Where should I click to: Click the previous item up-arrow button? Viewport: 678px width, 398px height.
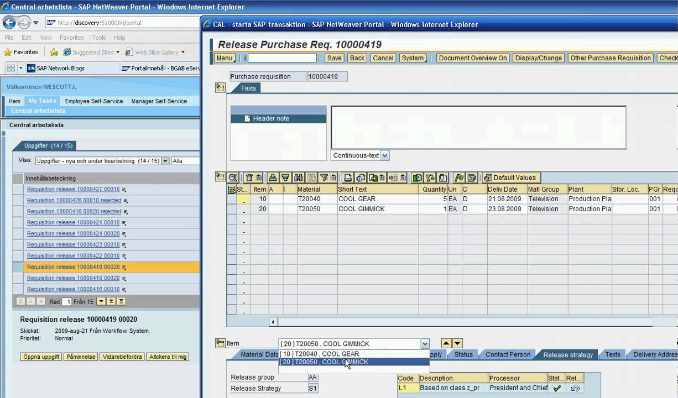tap(446, 343)
